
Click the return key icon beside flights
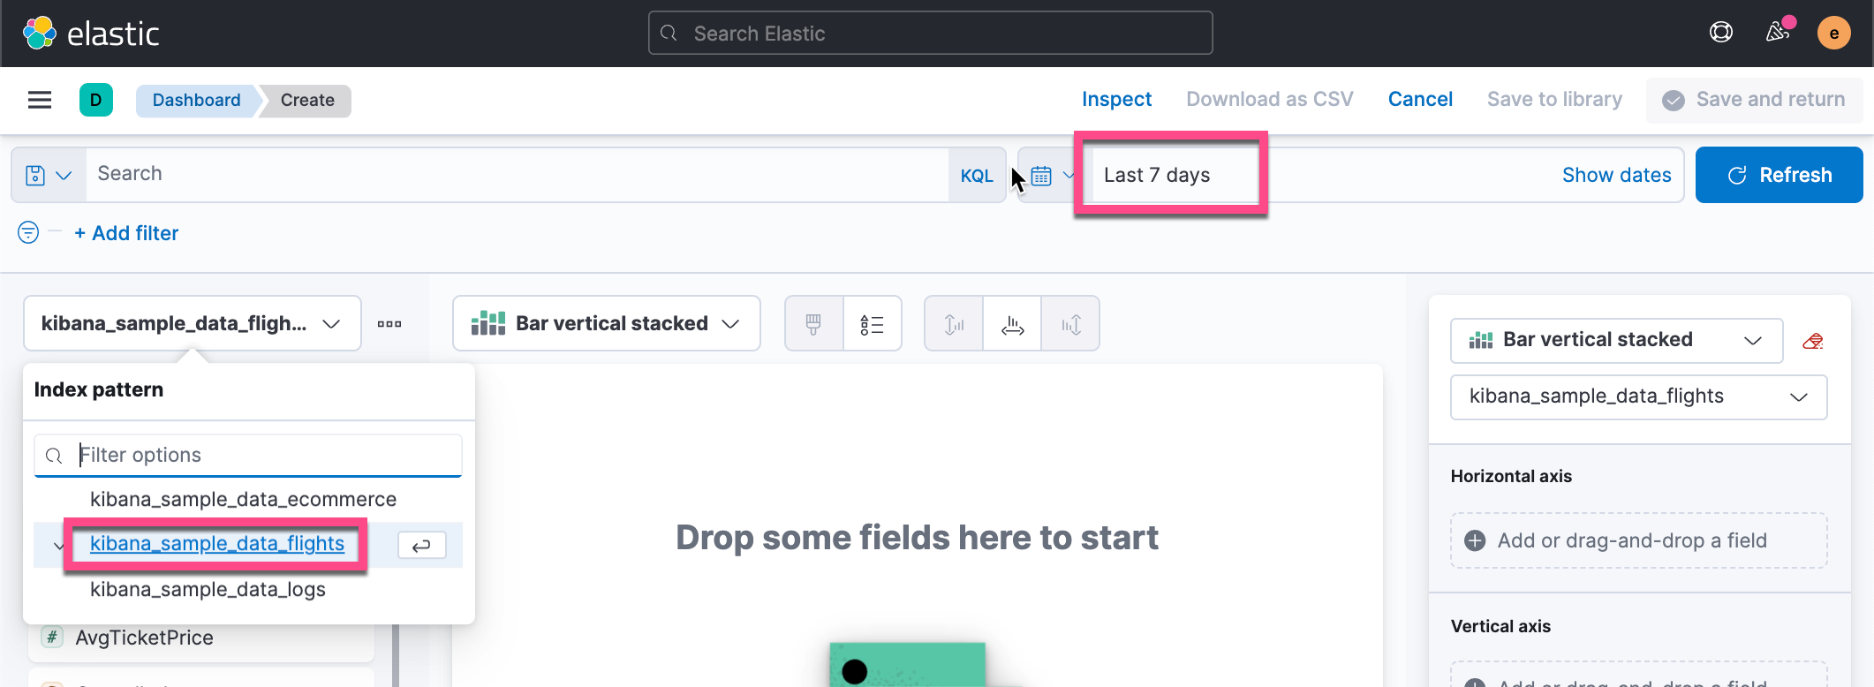coord(421,545)
